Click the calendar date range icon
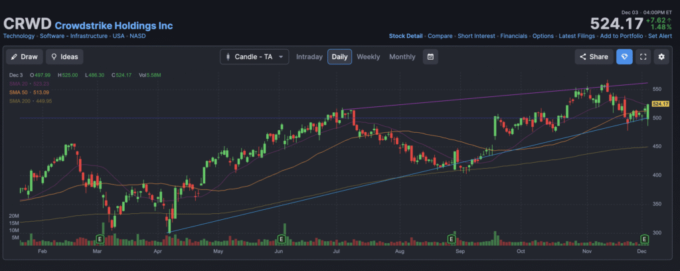The width and height of the screenshot is (680, 271). click(x=430, y=57)
